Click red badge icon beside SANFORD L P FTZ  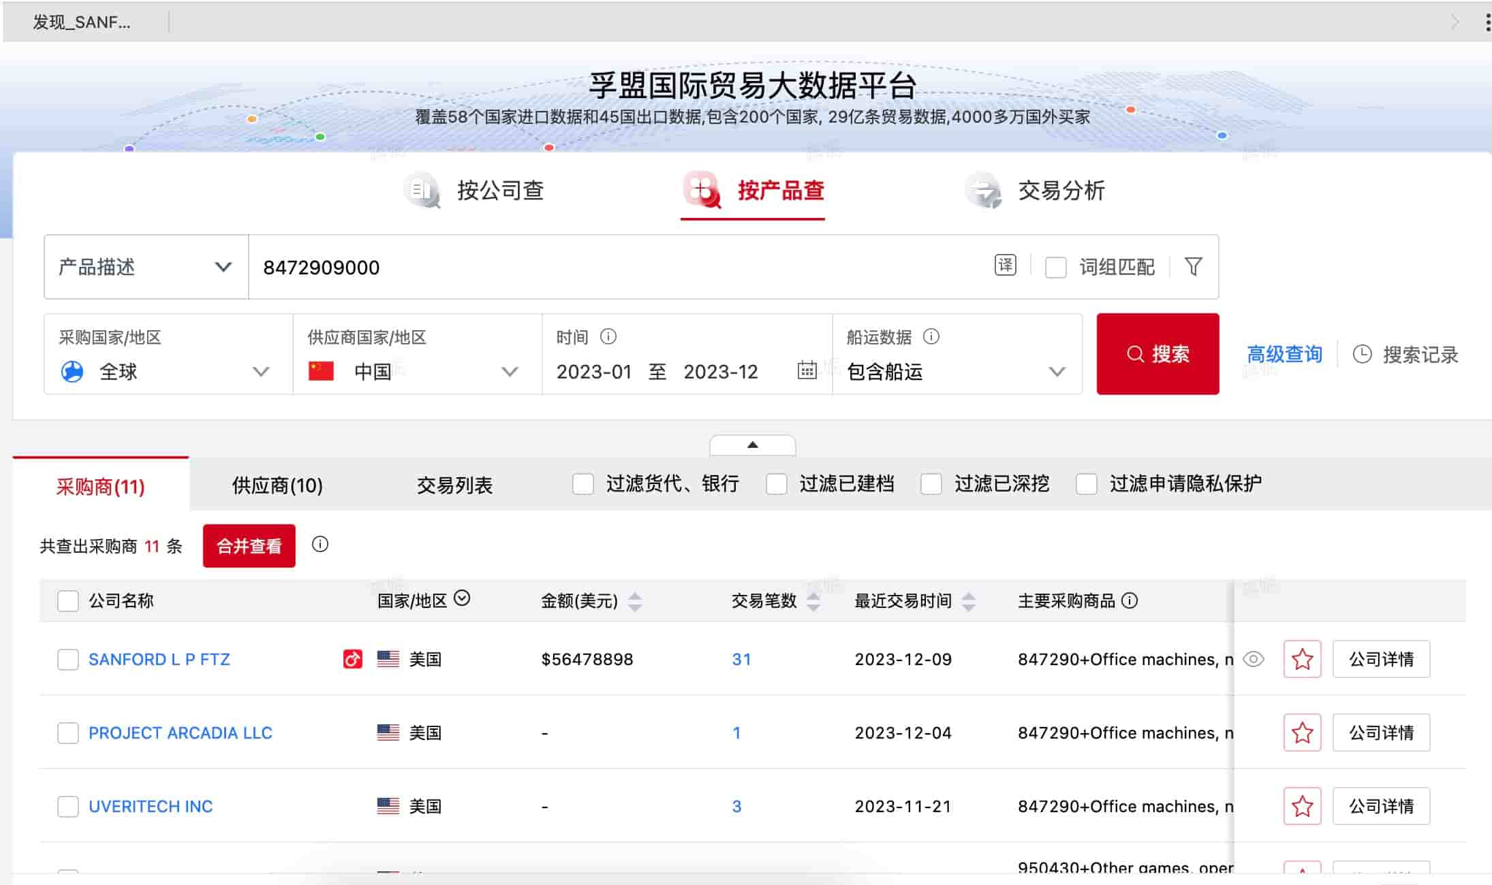tap(352, 659)
